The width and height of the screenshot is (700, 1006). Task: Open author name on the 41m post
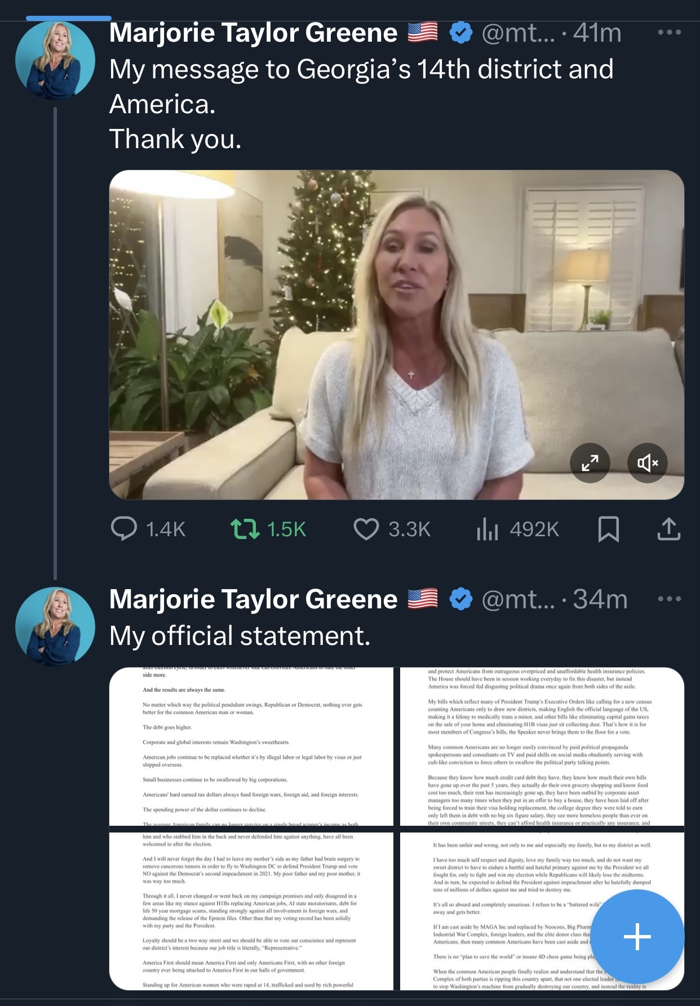tap(253, 33)
